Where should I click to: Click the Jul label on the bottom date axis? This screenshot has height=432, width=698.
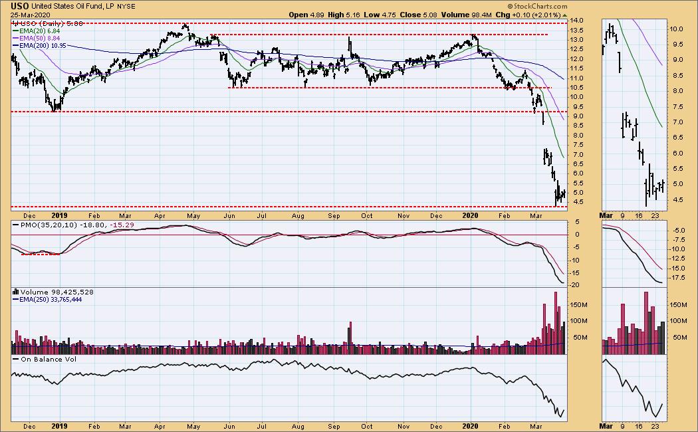(x=261, y=426)
